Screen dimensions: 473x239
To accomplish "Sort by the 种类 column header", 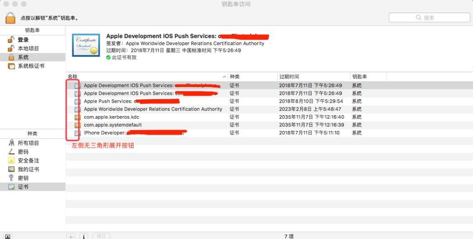I will point(234,76).
